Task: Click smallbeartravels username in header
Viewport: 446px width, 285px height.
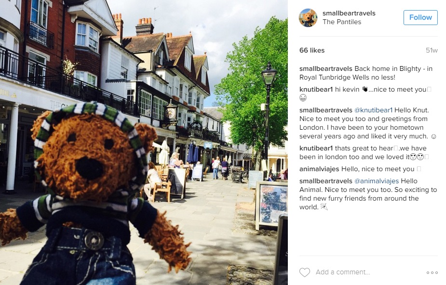Action: click(x=349, y=13)
